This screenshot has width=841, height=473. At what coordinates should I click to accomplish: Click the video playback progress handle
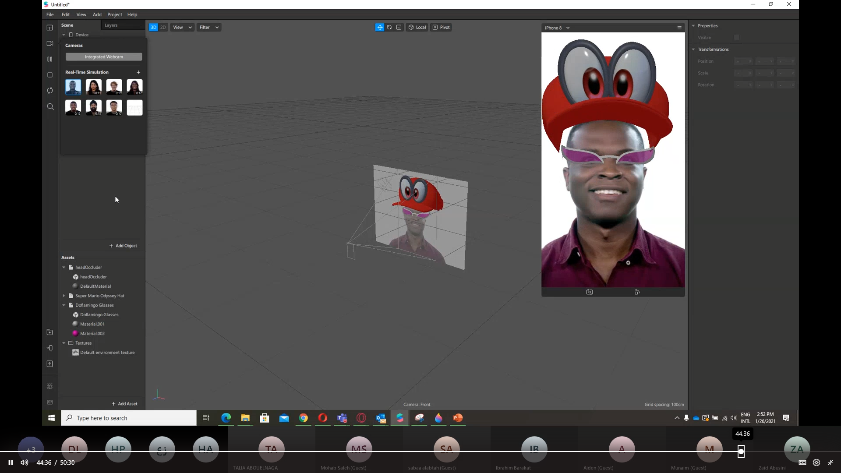tap(741, 452)
